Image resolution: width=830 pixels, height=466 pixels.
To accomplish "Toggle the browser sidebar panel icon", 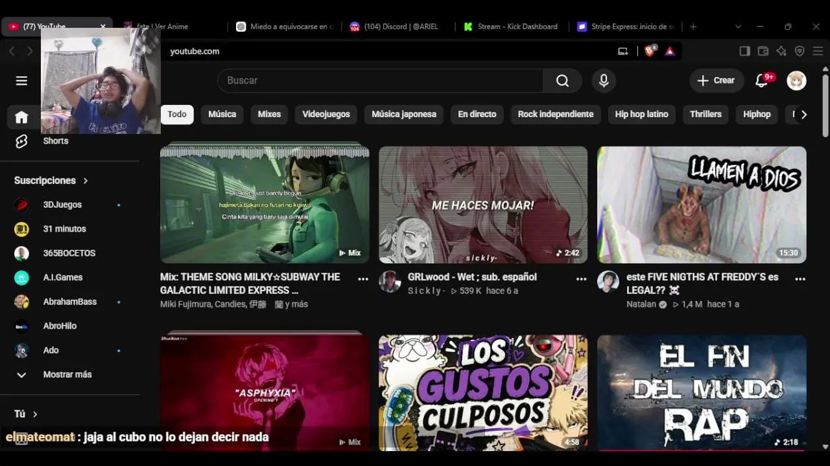I will pos(744,51).
